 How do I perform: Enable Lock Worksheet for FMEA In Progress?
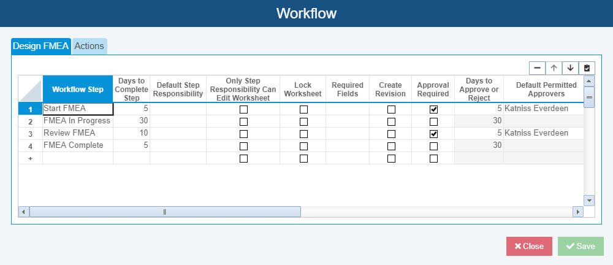point(303,121)
